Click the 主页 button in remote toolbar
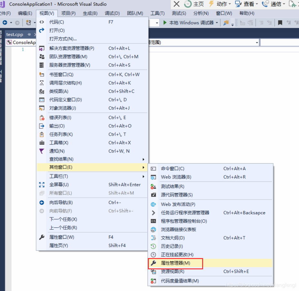299x291 pixels. [194, 4]
